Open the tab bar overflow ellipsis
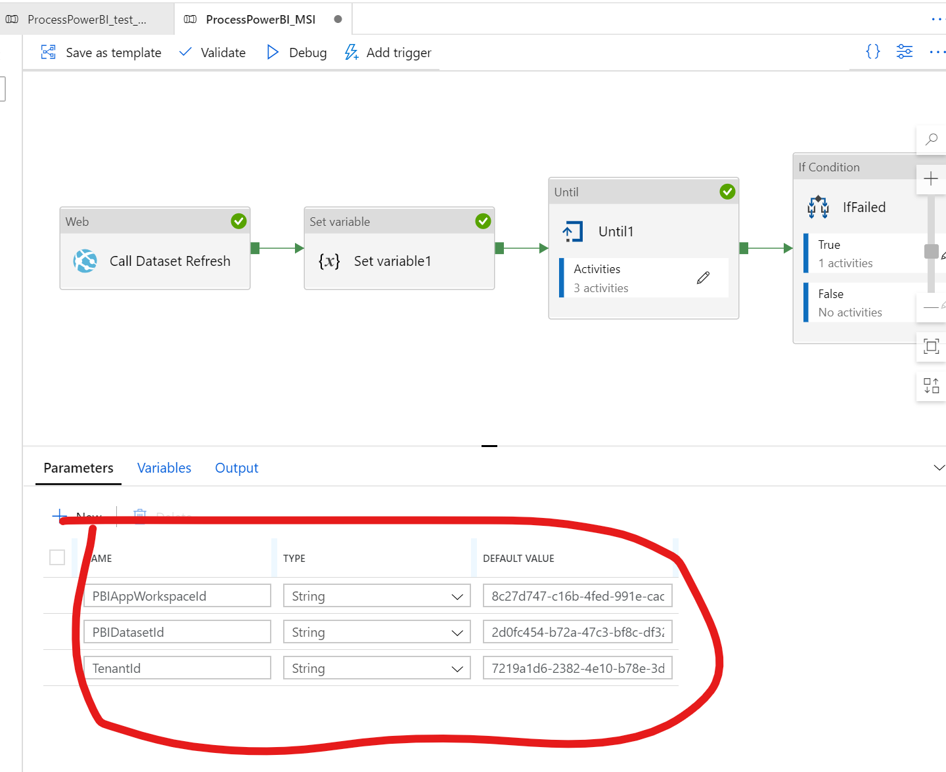Viewport: 946px width, 772px height. 938,19
